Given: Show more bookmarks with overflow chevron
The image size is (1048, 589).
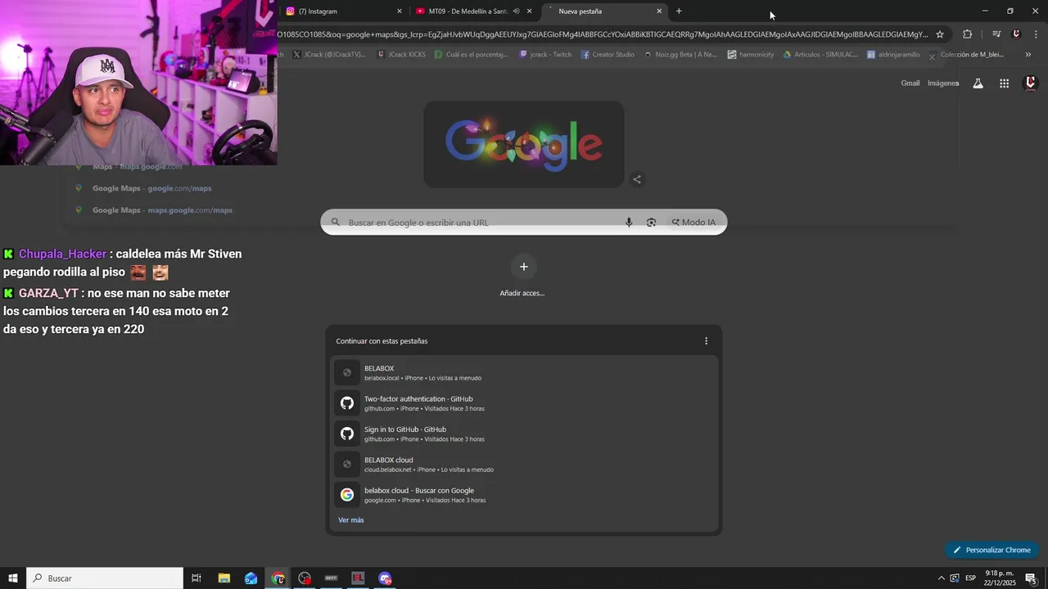Looking at the screenshot, I should (1028, 55).
